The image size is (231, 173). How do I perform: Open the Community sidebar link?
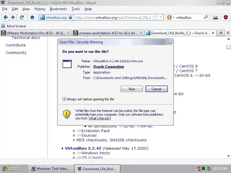click(x=16, y=53)
